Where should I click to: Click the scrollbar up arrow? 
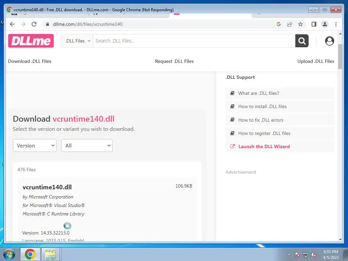[x=340, y=34]
